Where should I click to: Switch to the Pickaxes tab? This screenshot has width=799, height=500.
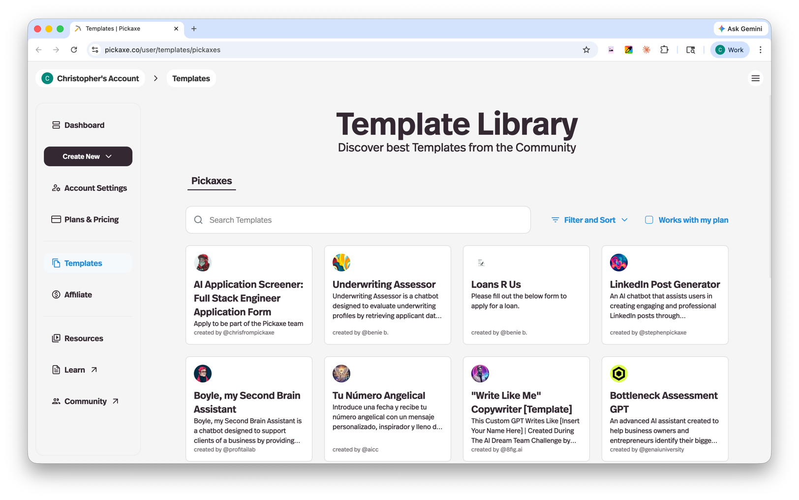212,181
